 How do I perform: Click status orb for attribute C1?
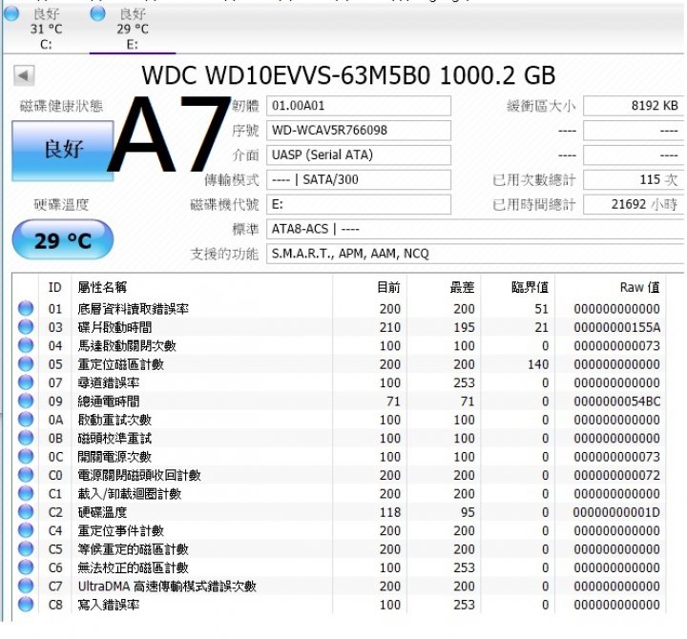coord(26,493)
